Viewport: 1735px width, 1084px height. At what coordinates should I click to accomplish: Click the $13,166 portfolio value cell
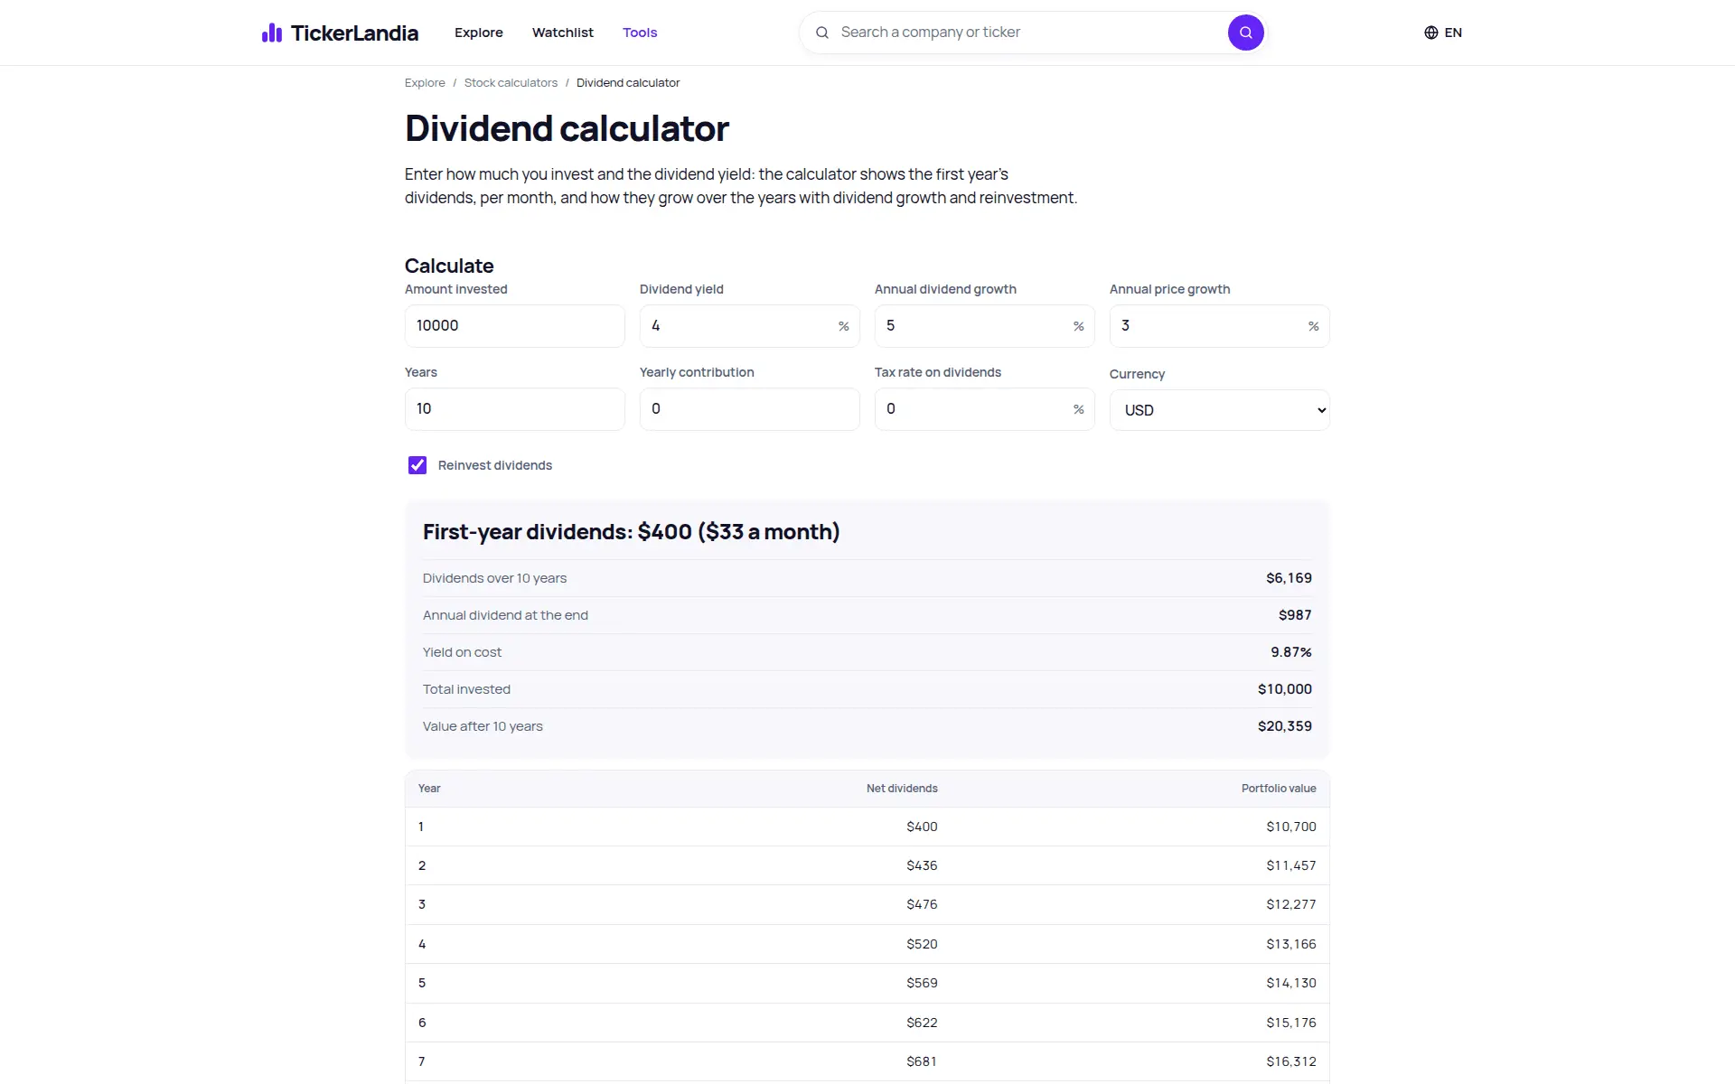coord(1291,944)
